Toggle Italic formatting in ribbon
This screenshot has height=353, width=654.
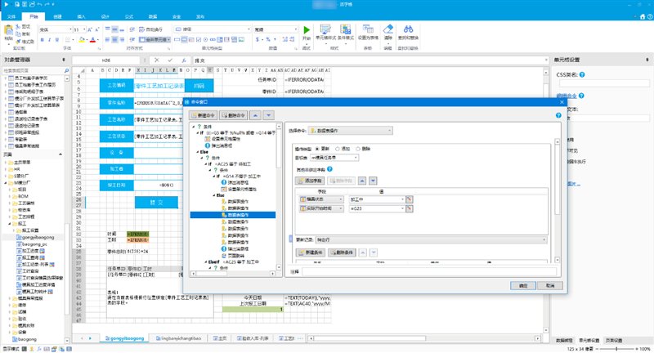tap(50, 39)
